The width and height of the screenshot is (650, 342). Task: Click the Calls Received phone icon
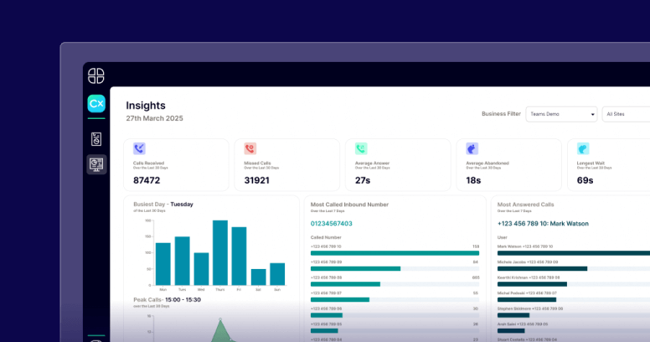coord(139,148)
